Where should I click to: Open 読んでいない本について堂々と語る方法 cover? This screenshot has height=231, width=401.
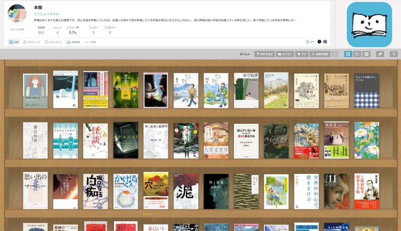pyautogui.click(x=246, y=141)
